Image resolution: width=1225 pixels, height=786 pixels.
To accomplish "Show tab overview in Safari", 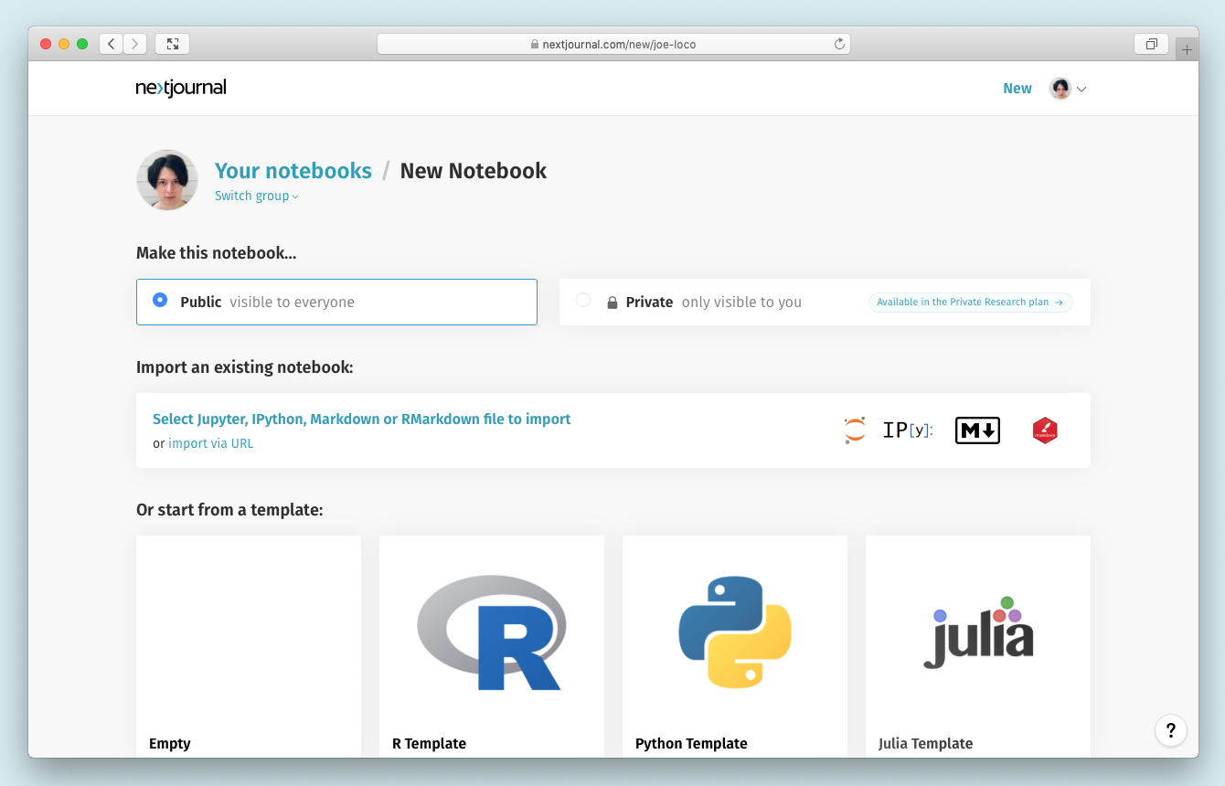I will [x=1152, y=44].
